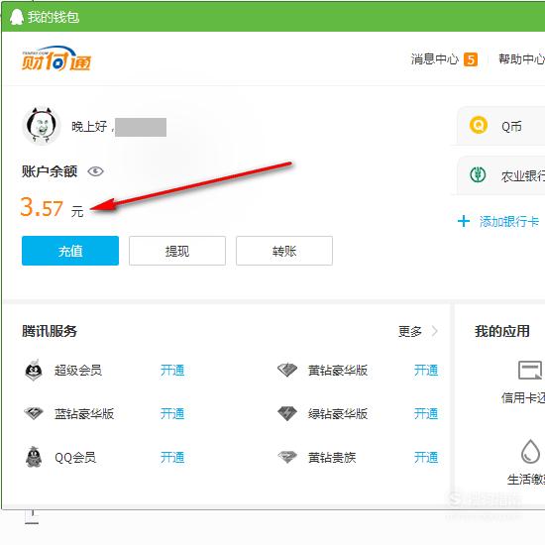Click the 绿钻豪华版 diamond icon
The image size is (545, 545).
point(287,413)
